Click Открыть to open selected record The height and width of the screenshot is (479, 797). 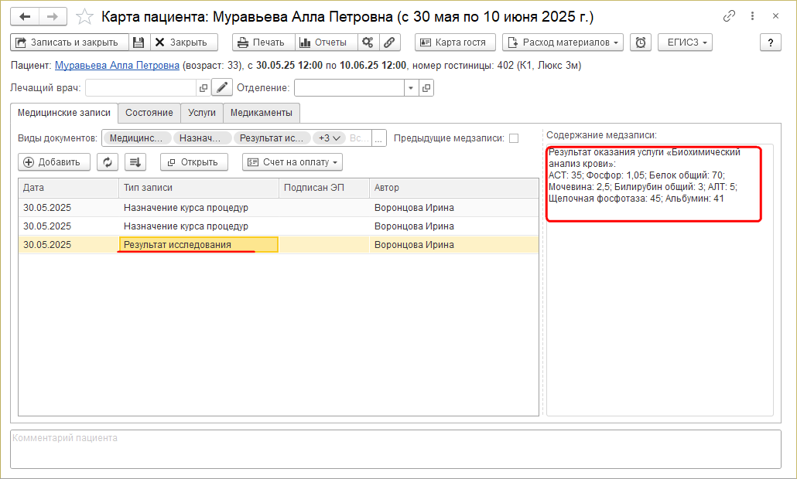(194, 162)
